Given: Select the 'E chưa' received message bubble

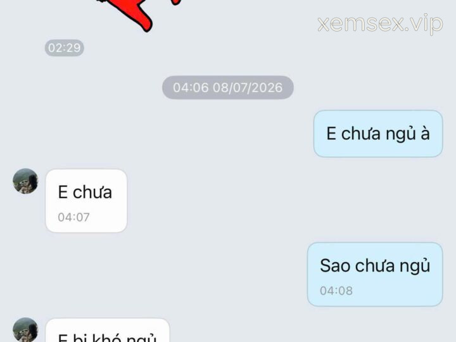Looking at the screenshot, I should (86, 201).
